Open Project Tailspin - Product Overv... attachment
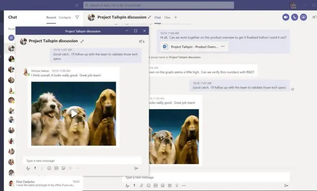 click(195, 47)
